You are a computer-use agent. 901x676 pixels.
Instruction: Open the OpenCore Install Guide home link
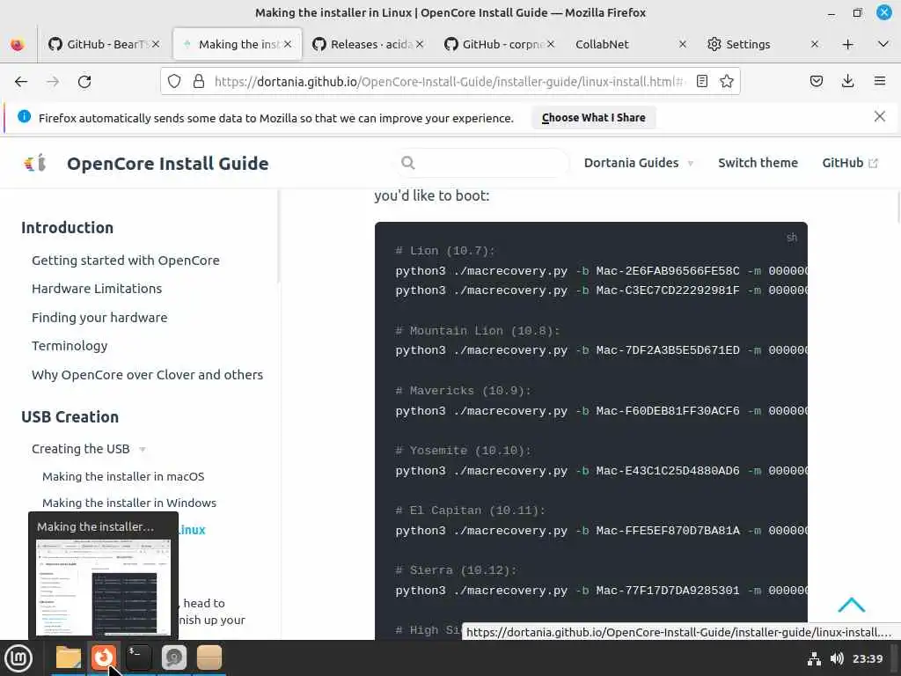[x=168, y=163]
